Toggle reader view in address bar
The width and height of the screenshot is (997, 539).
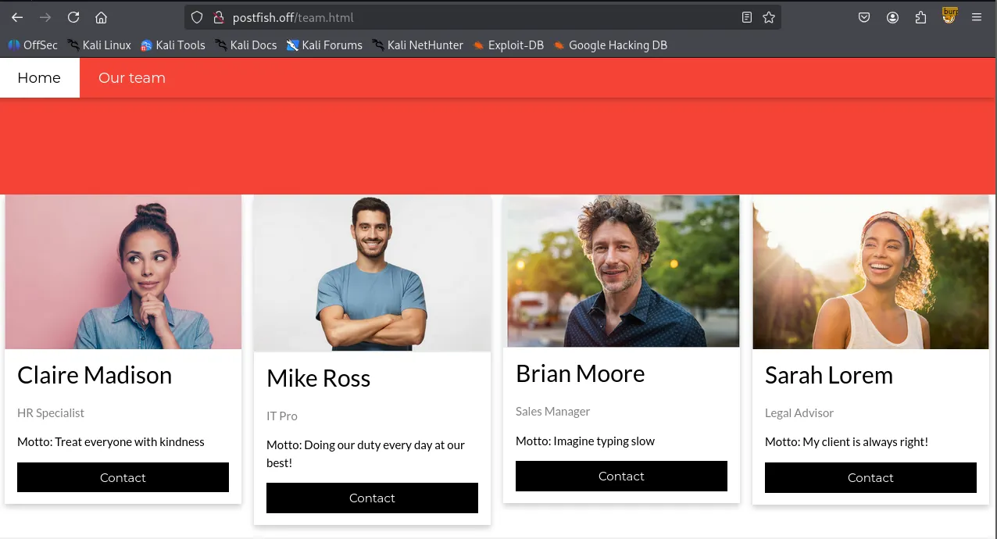coord(746,17)
